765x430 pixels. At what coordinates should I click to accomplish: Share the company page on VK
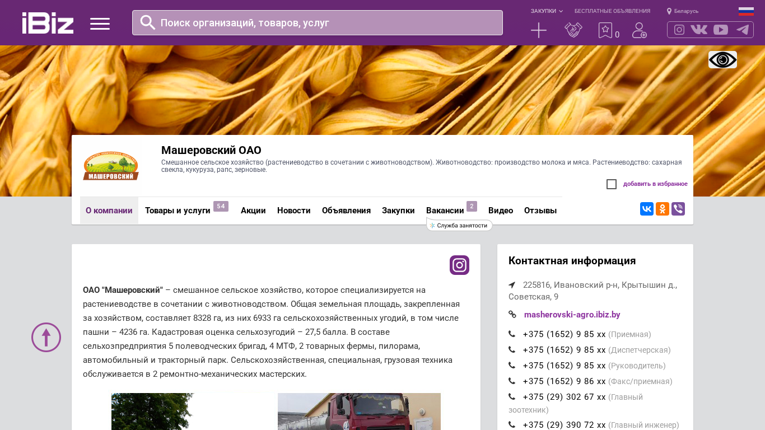coord(647,209)
